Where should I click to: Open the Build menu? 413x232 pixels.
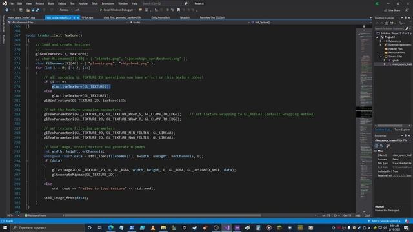pos(51,3)
